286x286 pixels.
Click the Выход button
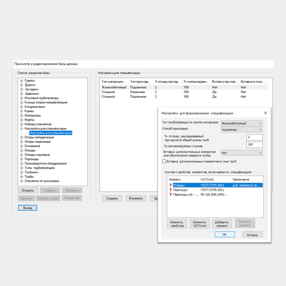pyautogui.click(x=27, y=208)
